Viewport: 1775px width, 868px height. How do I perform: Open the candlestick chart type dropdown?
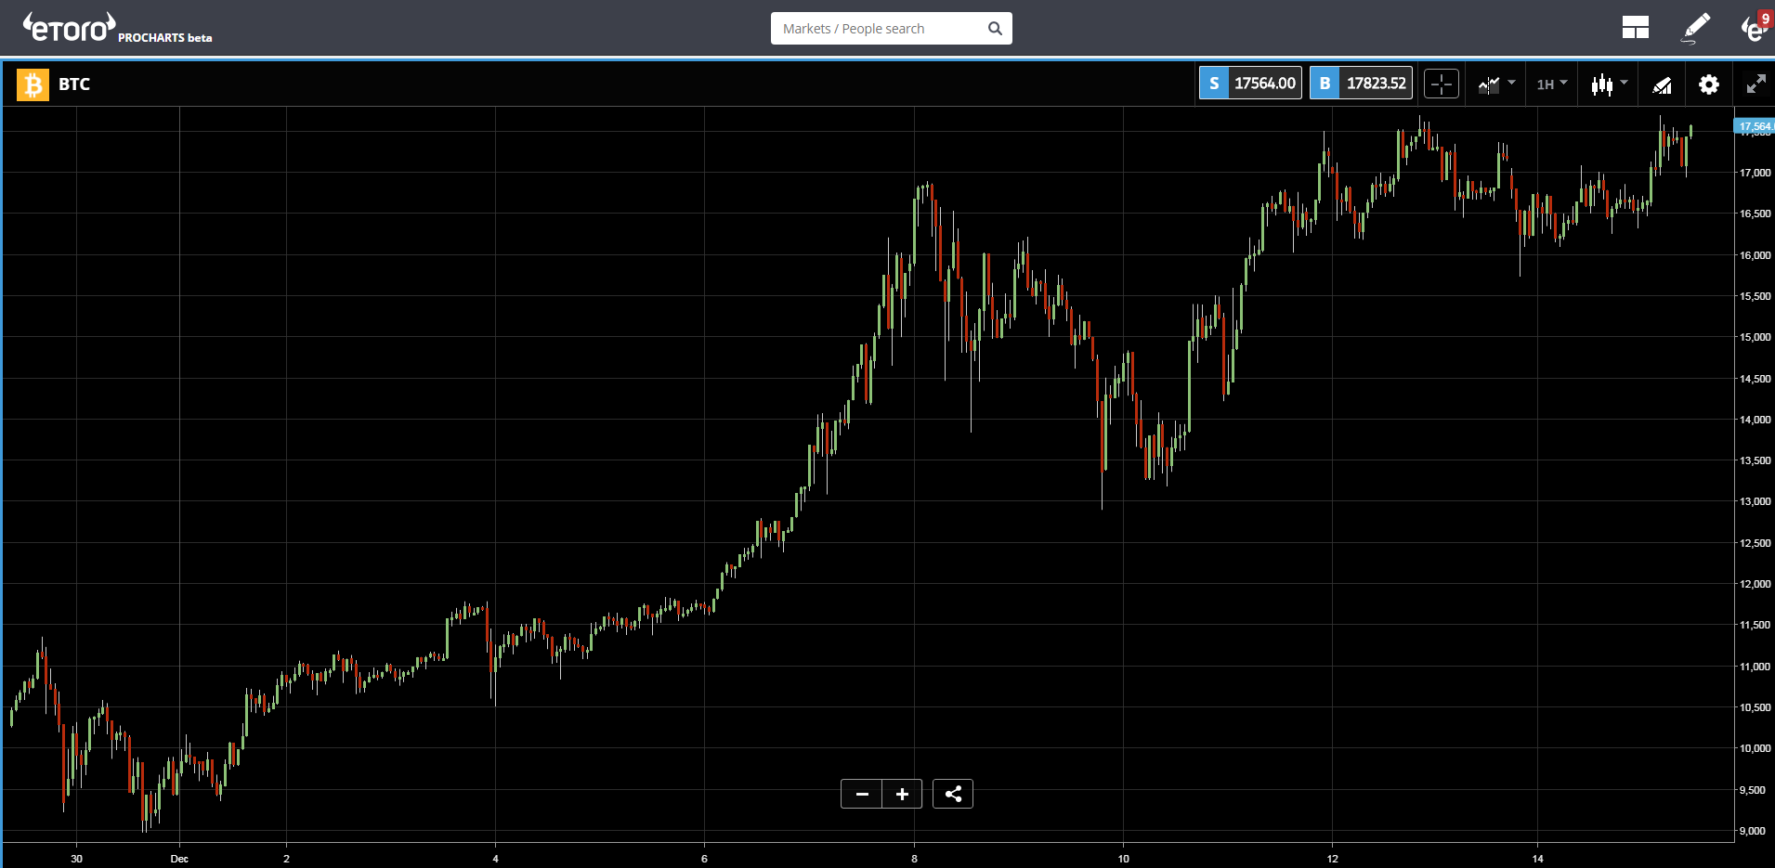[x=1609, y=84]
